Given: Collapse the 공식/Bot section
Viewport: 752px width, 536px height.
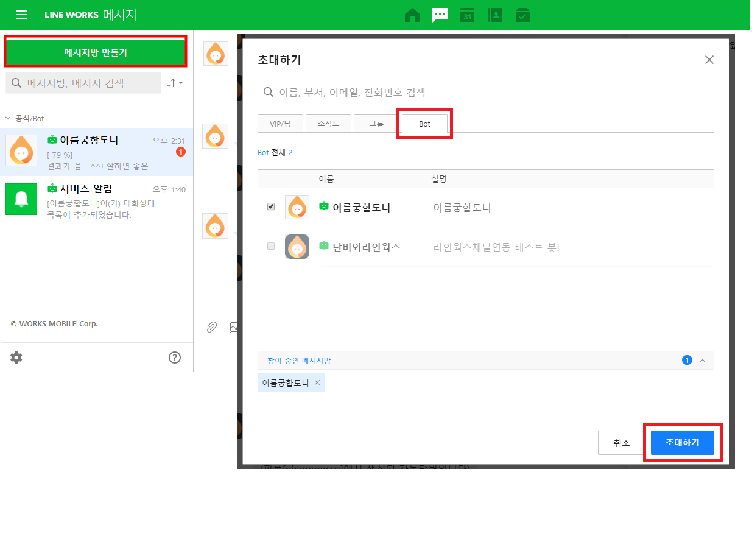Looking at the screenshot, I should tap(8, 118).
